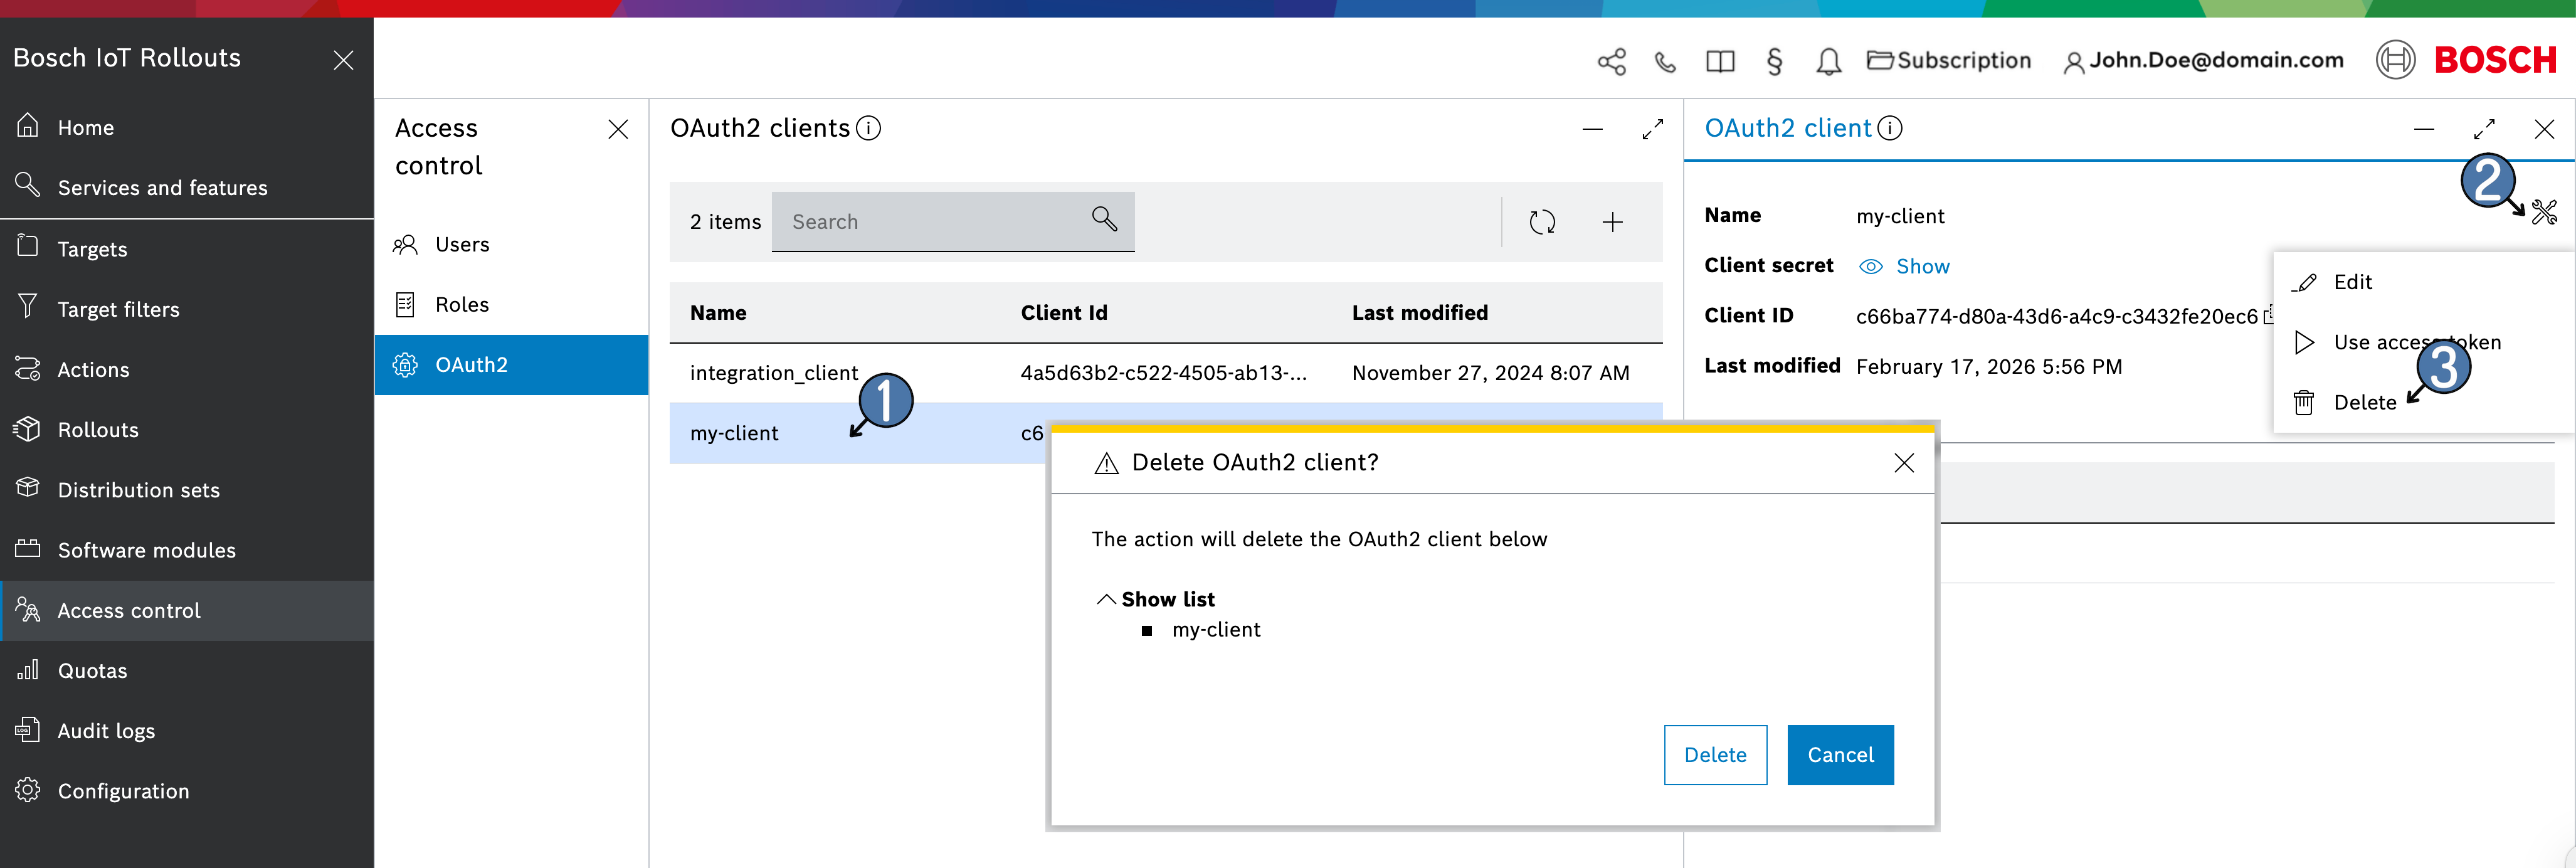Open the documentation book icon
The image size is (2576, 868).
[x=1720, y=61]
